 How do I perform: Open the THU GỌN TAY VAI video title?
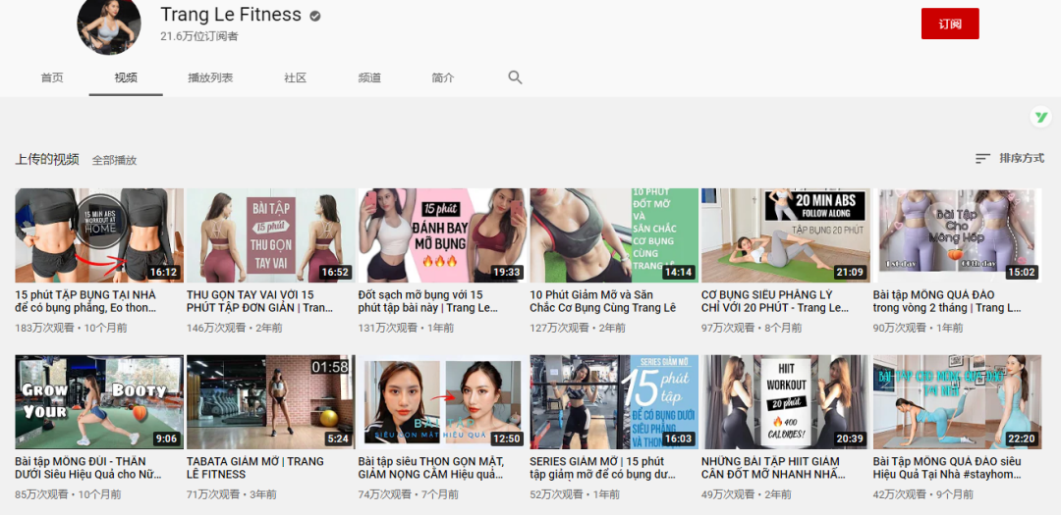(x=259, y=301)
